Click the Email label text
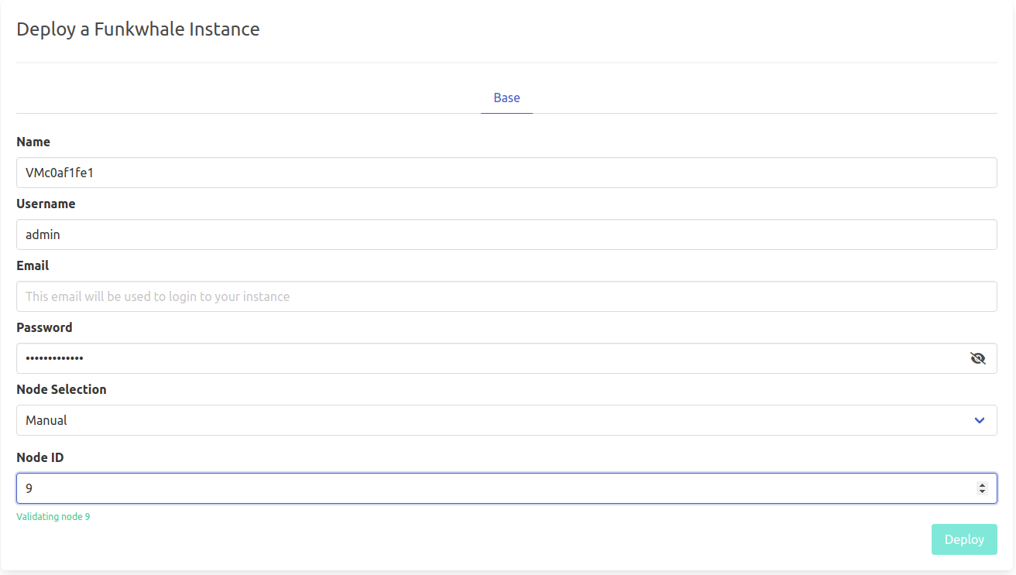The height and width of the screenshot is (575, 1016). [x=33, y=265]
